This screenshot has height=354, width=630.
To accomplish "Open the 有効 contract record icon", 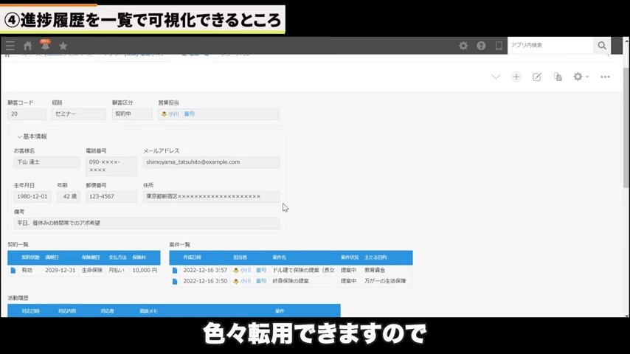I will point(13,271).
